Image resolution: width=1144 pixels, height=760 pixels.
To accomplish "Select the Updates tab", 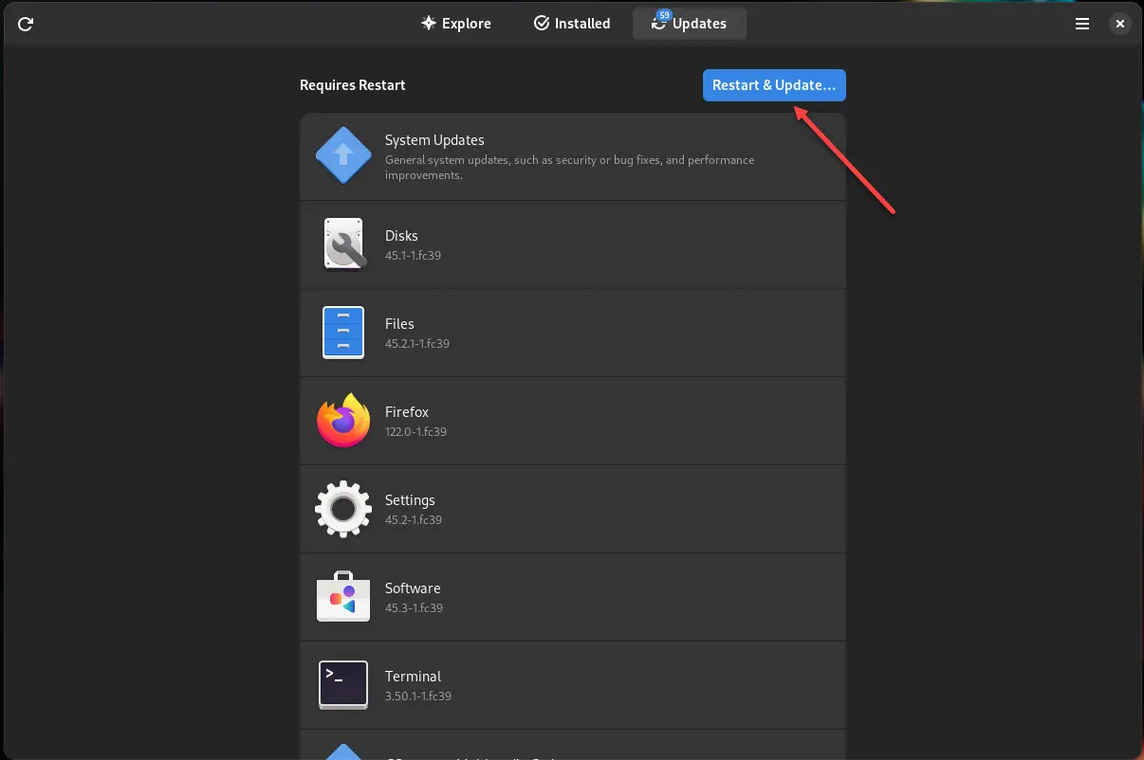I will [690, 24].
